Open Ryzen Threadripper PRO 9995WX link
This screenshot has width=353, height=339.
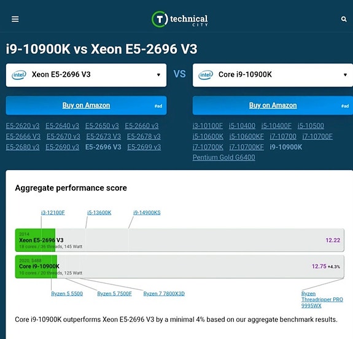(x=322, y=300)
